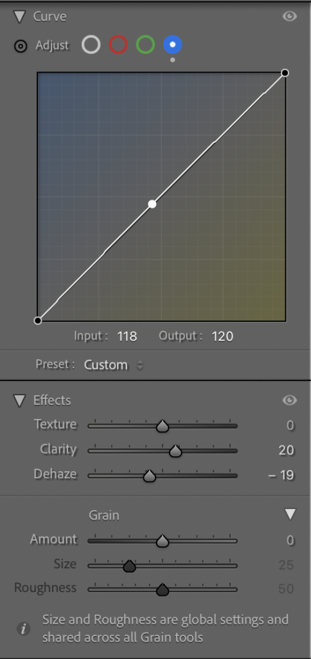Click the Input value 118 field
311x659 pixels.
pos(127,336)
